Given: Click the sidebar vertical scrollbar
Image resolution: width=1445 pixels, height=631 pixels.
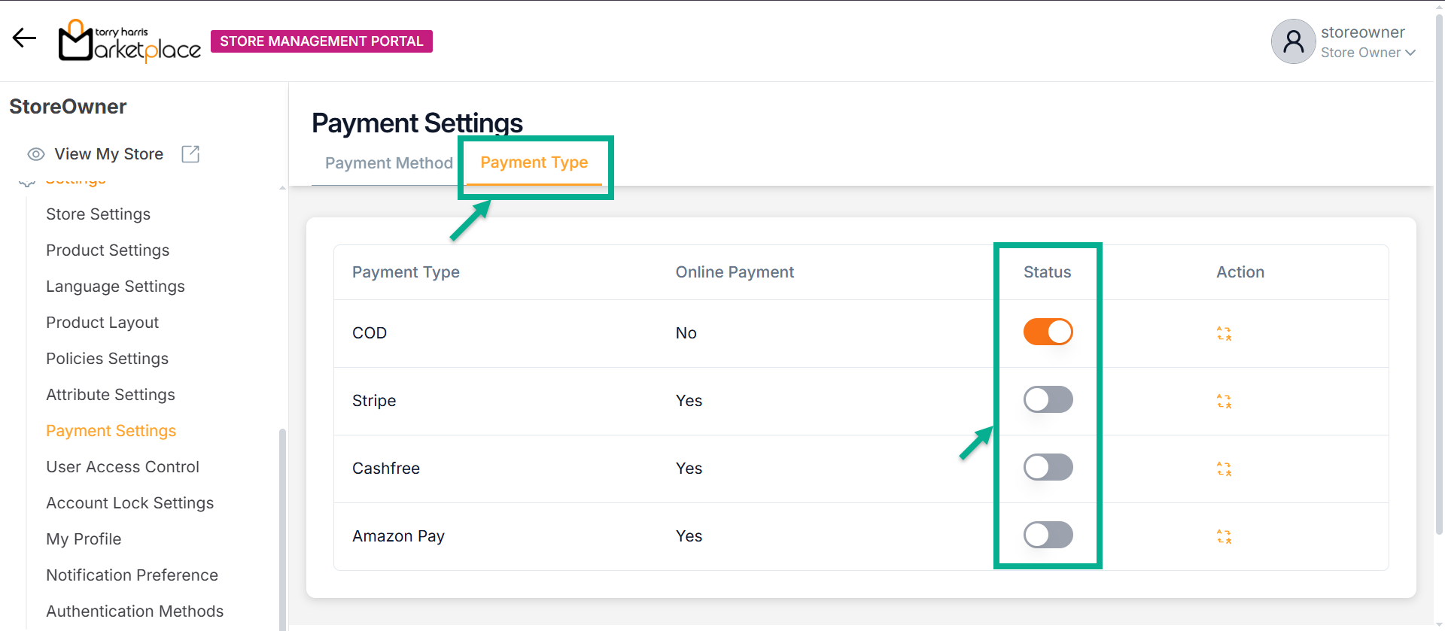Looking at the screenshot, I should pos(282,526).
